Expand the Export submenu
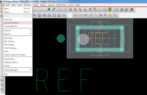 click(18, 34)
